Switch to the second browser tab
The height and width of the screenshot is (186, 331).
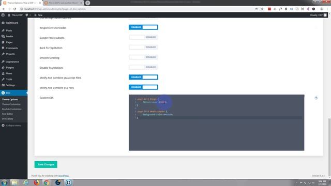(63, 3)
